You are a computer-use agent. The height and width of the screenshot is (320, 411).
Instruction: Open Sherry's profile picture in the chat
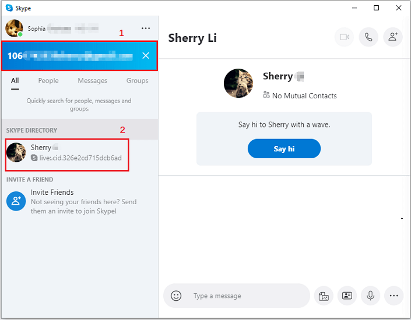[x=238, y=83]
